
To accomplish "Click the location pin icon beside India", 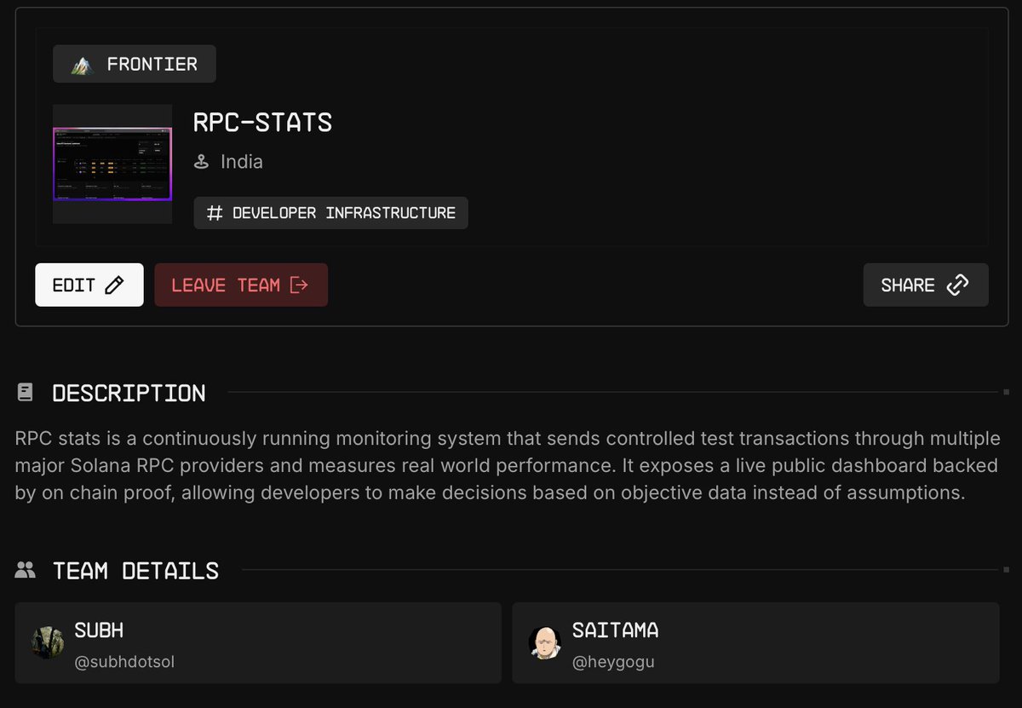I will coord(202,162).
